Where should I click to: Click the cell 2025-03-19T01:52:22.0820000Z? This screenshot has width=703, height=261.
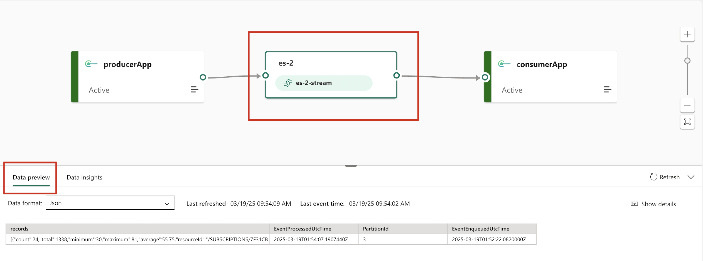tap(492, 239)
